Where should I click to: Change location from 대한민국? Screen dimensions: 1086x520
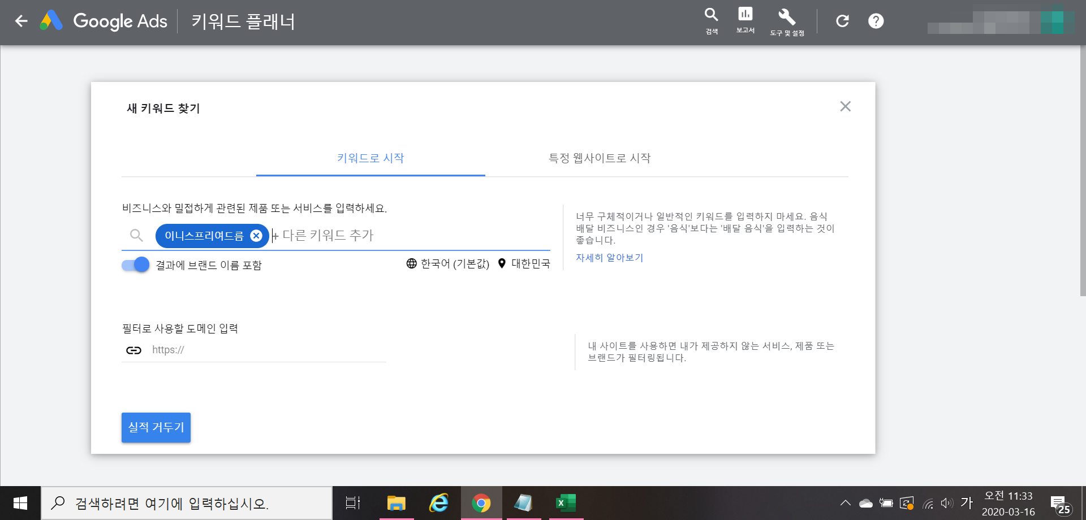click(524, 264)
